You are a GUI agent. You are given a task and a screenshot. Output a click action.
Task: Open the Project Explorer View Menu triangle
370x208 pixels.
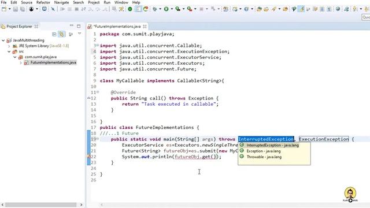(80, 34)
